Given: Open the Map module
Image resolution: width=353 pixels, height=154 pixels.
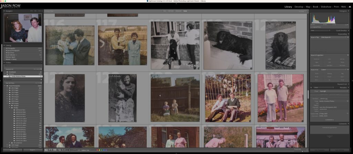Looking at the screenshot, I should coord(308,7).
